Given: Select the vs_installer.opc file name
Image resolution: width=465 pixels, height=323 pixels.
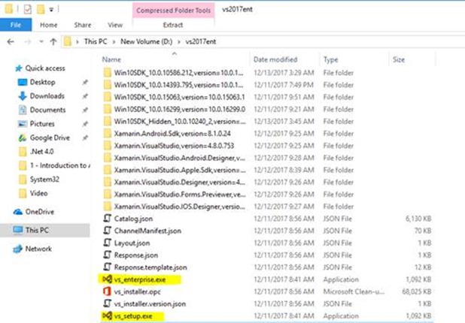Looking at the screenshot, I should (138, 291).
